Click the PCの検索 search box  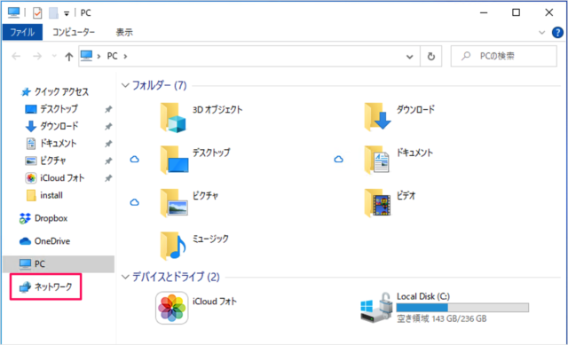click(x=503, y=56)
